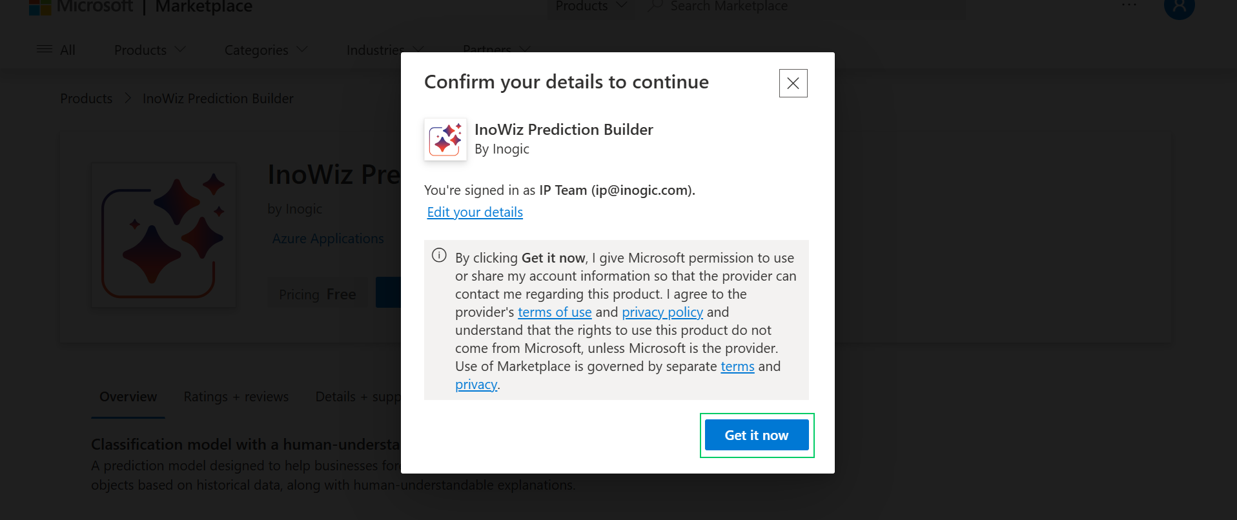Expand the Products dropdown in navigation bar
The image size is (1237, 520).
pyautogui.click(x=150, y=50)
